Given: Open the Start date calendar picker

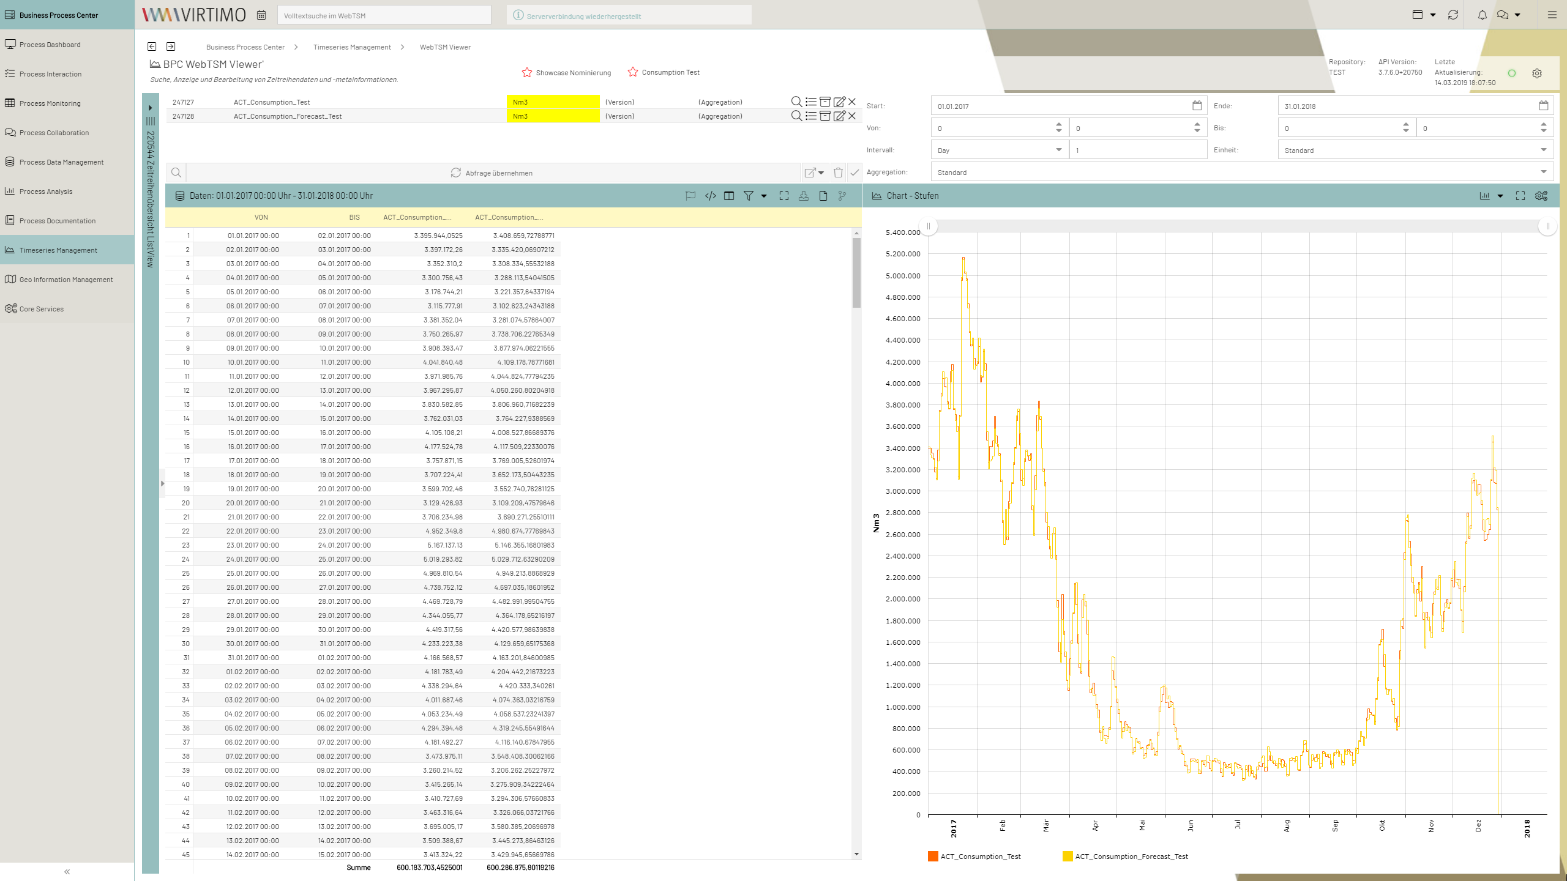Looking at the screenshot, I should pyautogui.click(x=1197, y=106).
